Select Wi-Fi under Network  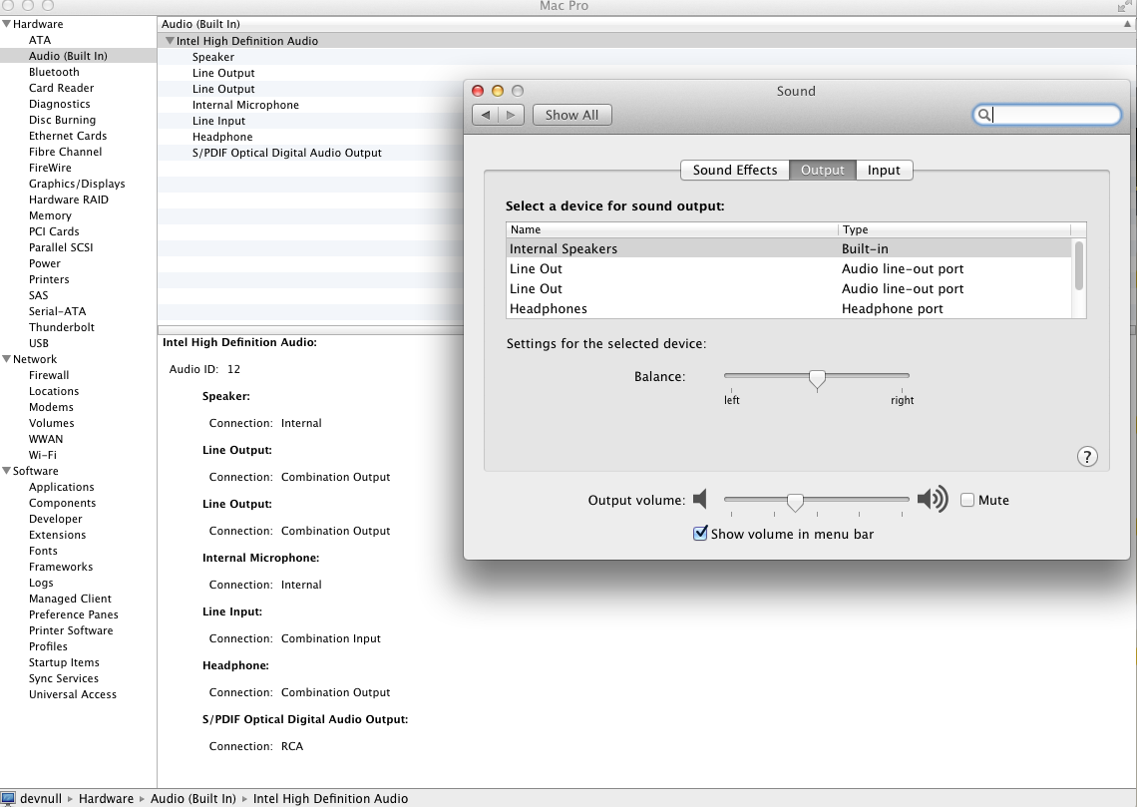[43, 455]
